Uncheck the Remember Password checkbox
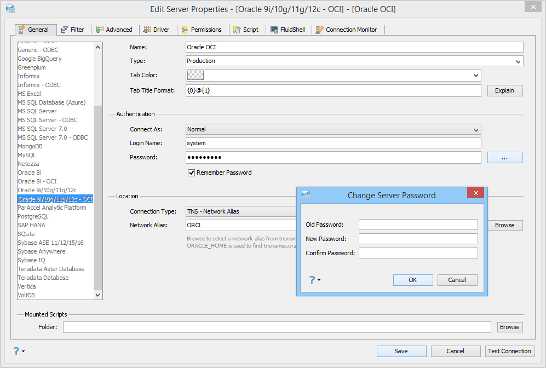Screen dimensions: 546x368 pyautogui.click(x=191, y=173)
